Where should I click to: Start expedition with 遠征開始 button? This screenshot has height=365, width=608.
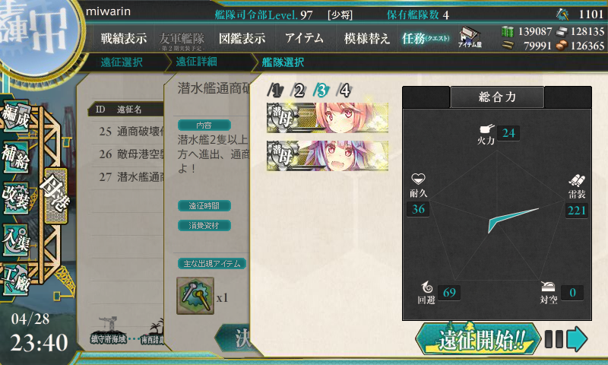tap(478, 340)
